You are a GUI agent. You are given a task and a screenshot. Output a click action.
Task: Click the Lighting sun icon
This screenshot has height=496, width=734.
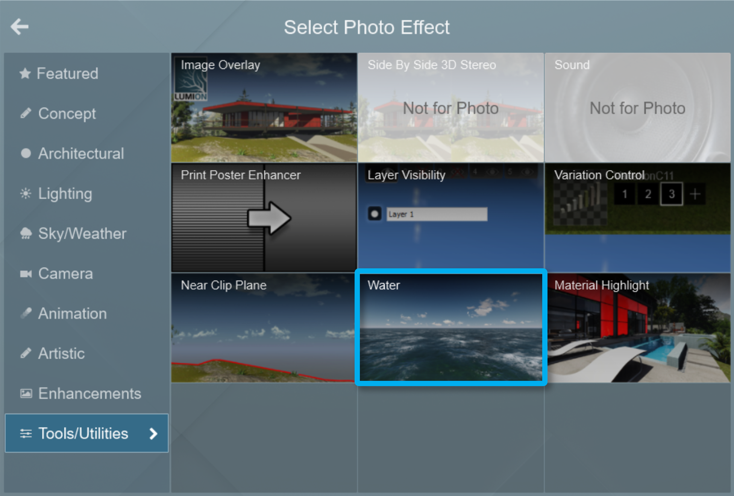click(26, 193)
